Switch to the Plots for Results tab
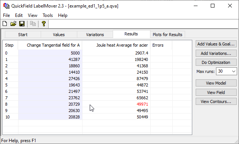The width and height of the screenshot is (239, 144). coord(167,35)
